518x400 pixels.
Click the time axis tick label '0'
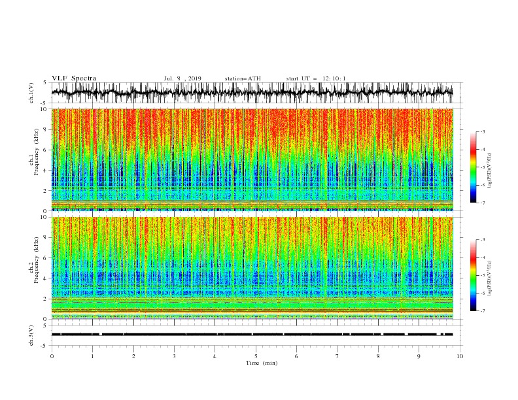(x=52, y=356)
